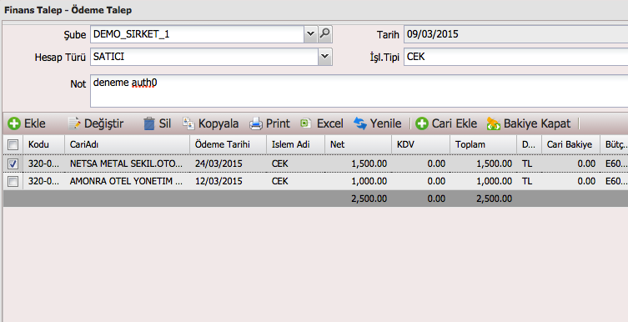The height and width of the screenshot is (322, 628).
Task: Click the green Ekle add icon
Action: click(x=14, y=123)
